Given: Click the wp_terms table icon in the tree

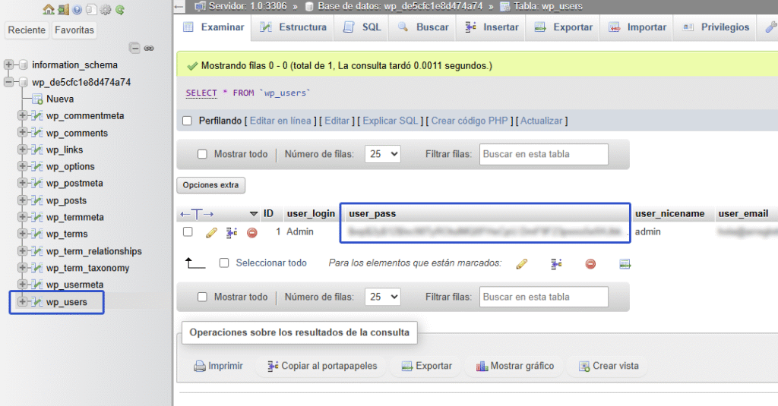Looking at the screenshot, I should (x=37, y=234).
